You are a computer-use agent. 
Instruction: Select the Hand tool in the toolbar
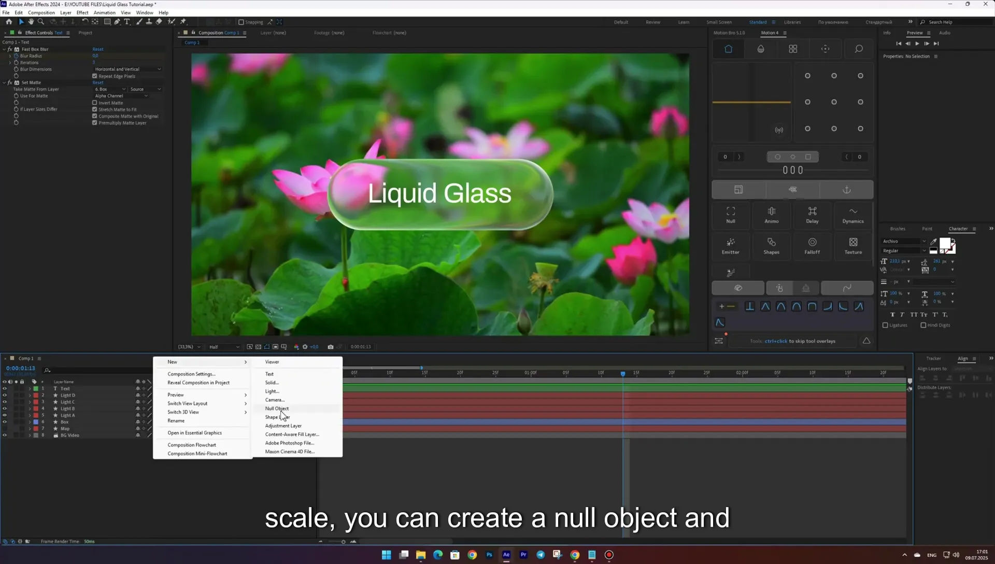click(x=31, y=22)
